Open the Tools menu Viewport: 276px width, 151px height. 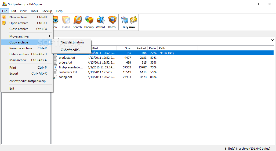click(x=34, y=11)
